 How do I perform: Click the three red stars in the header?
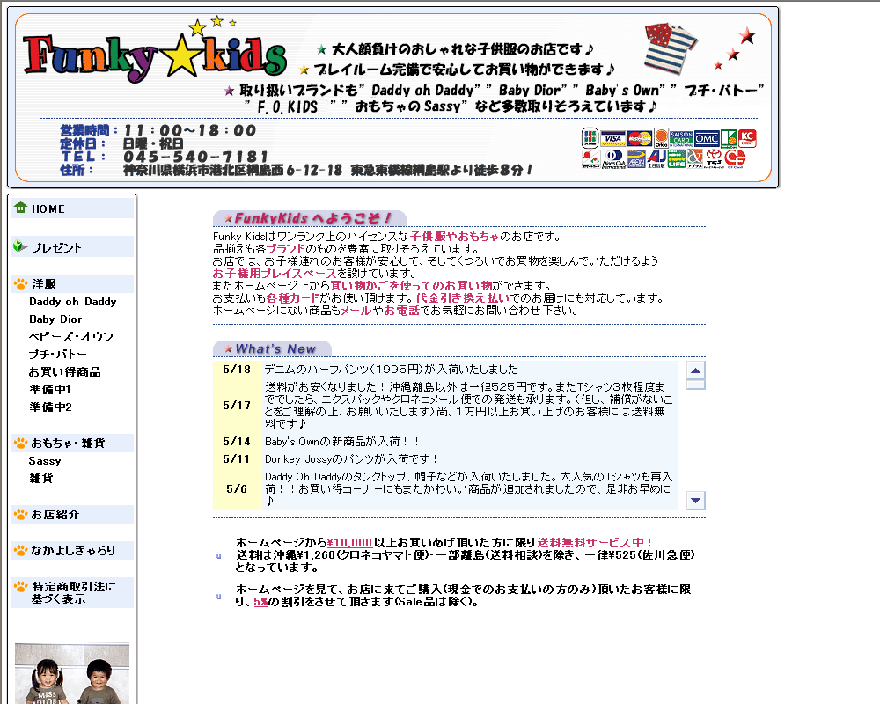(x=735, y=49)
